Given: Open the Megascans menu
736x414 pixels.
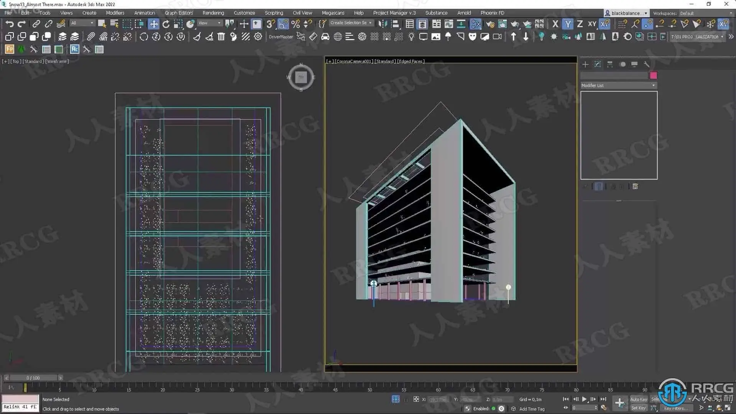Looking at the screenshot, I should 333,13.
